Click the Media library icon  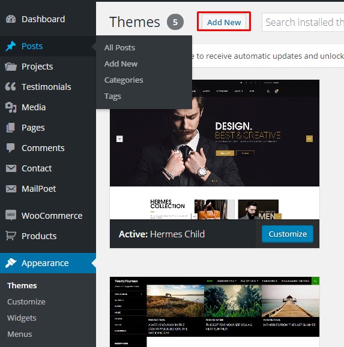pos(11,107)
